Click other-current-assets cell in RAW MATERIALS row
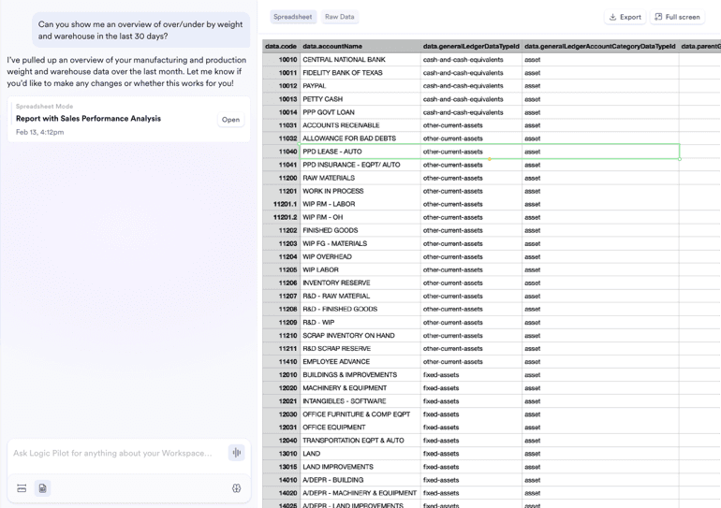 tap(471, 178)
